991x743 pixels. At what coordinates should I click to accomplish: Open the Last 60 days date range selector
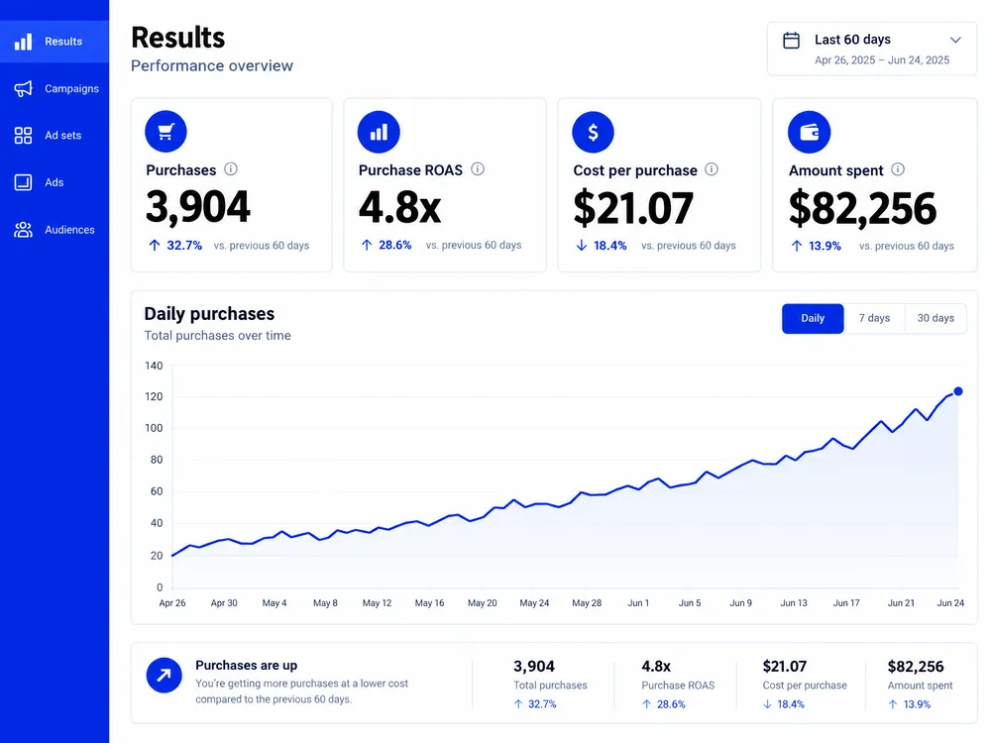point(872,50)
